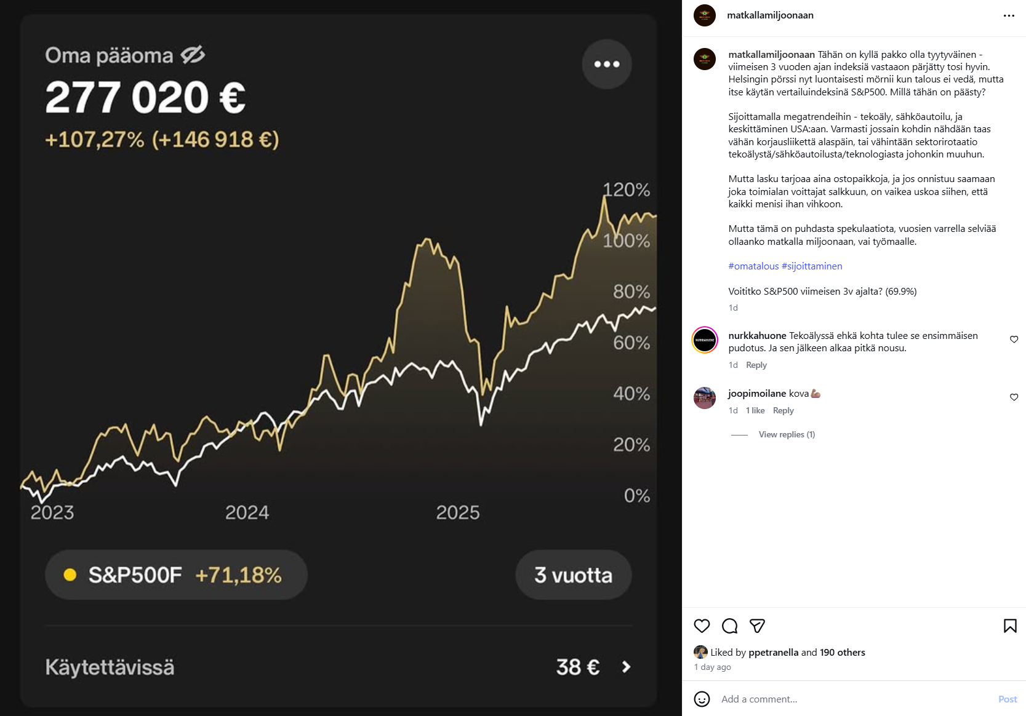Share the post via the paper plane icon
Image resolution: width=1026 pixels, height=716 pixels.
pos(757,626)
